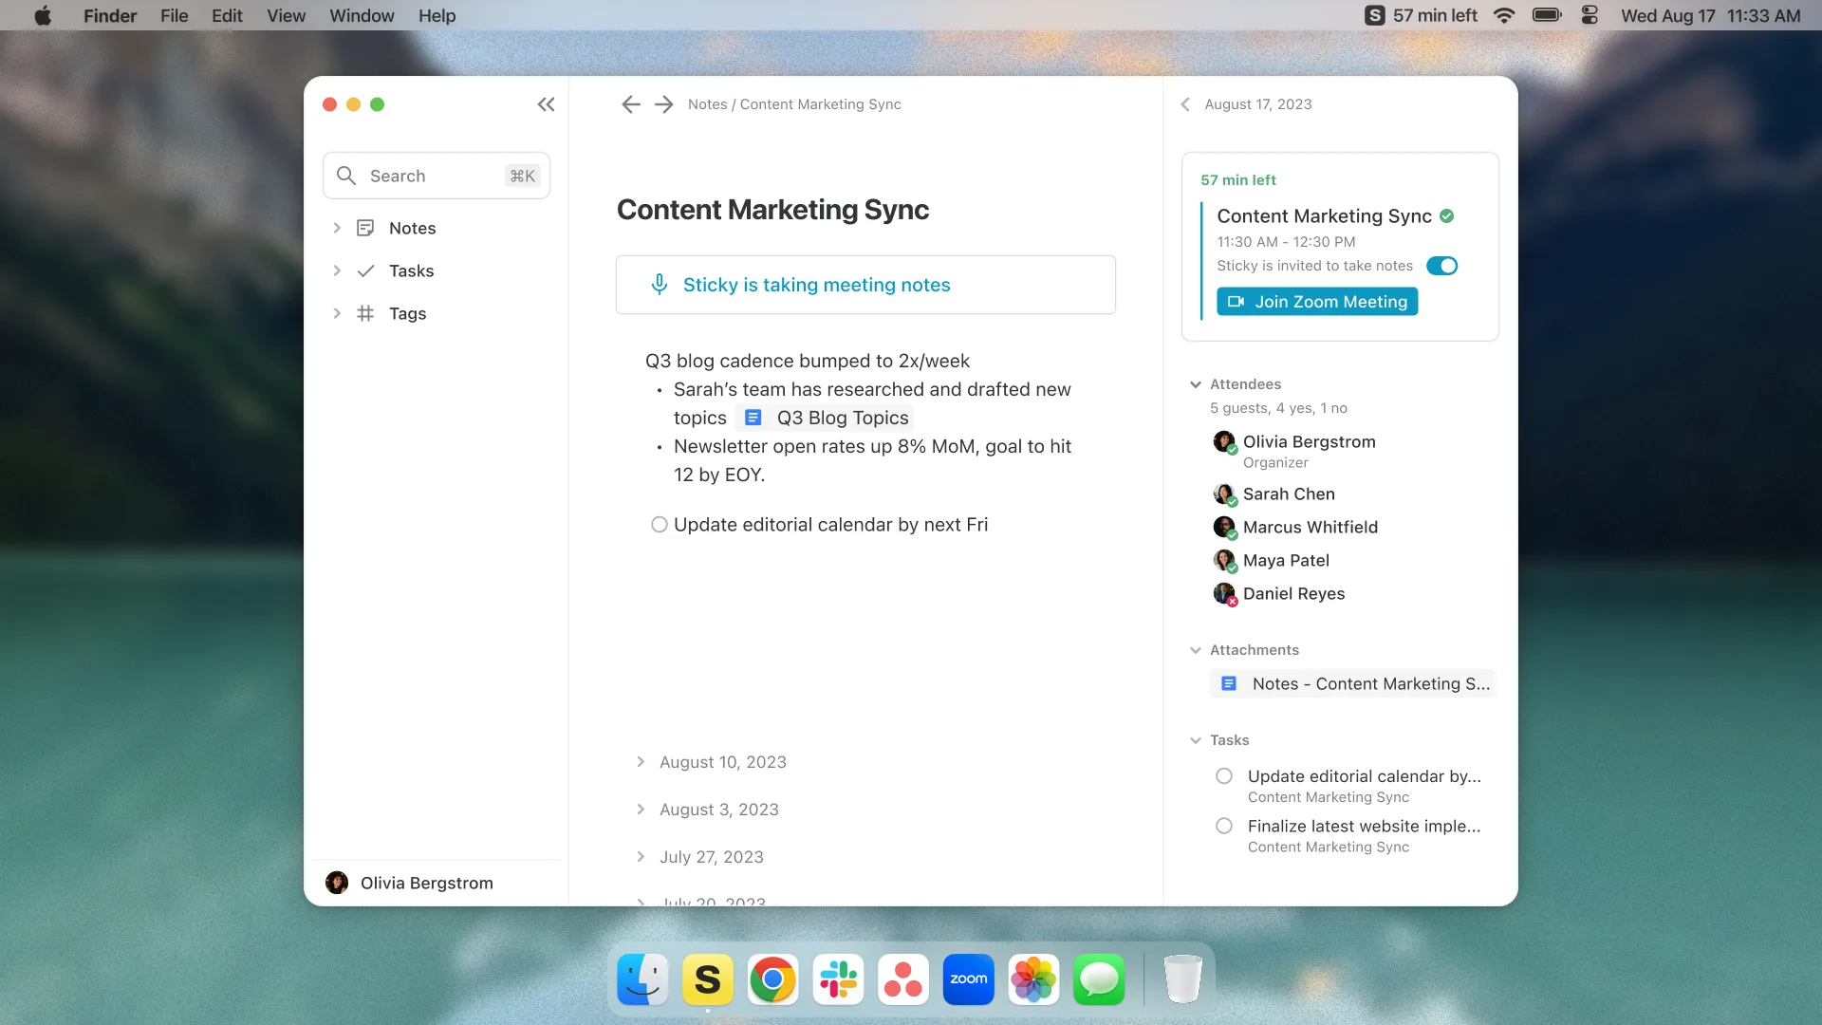Expand the Notes section in sidebar
The width and height of the screenshot is (1822, 1025).
[x=337, y=228]
